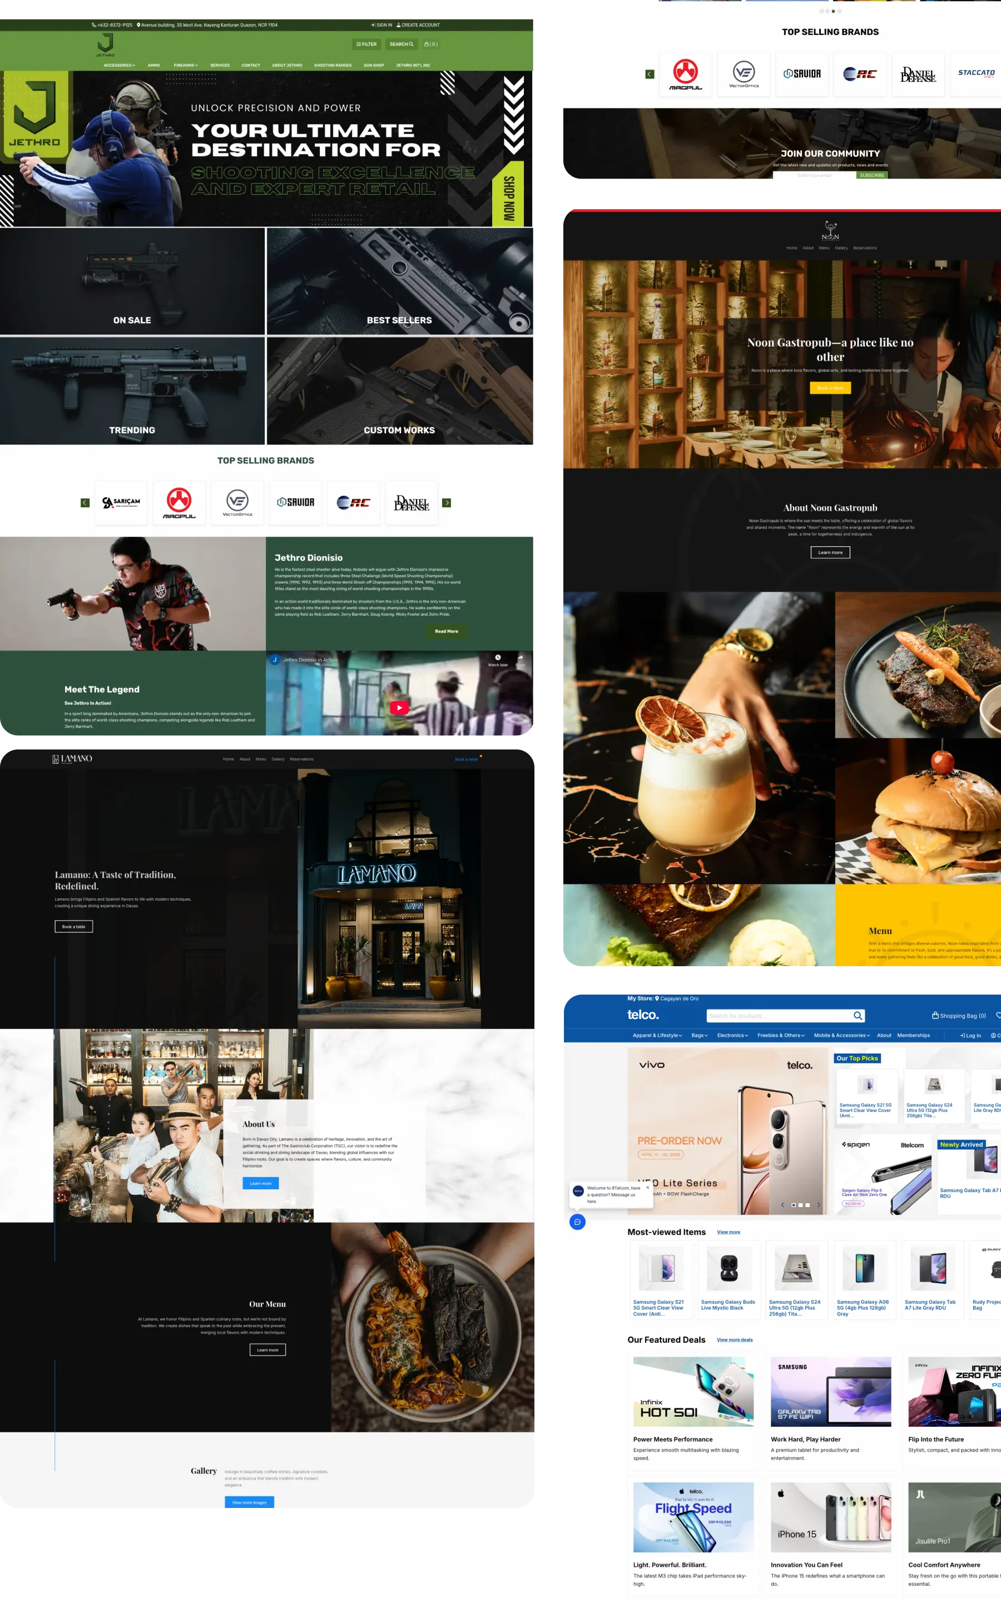Open the Jethro shopping cart (0) icon

(431, 44)
